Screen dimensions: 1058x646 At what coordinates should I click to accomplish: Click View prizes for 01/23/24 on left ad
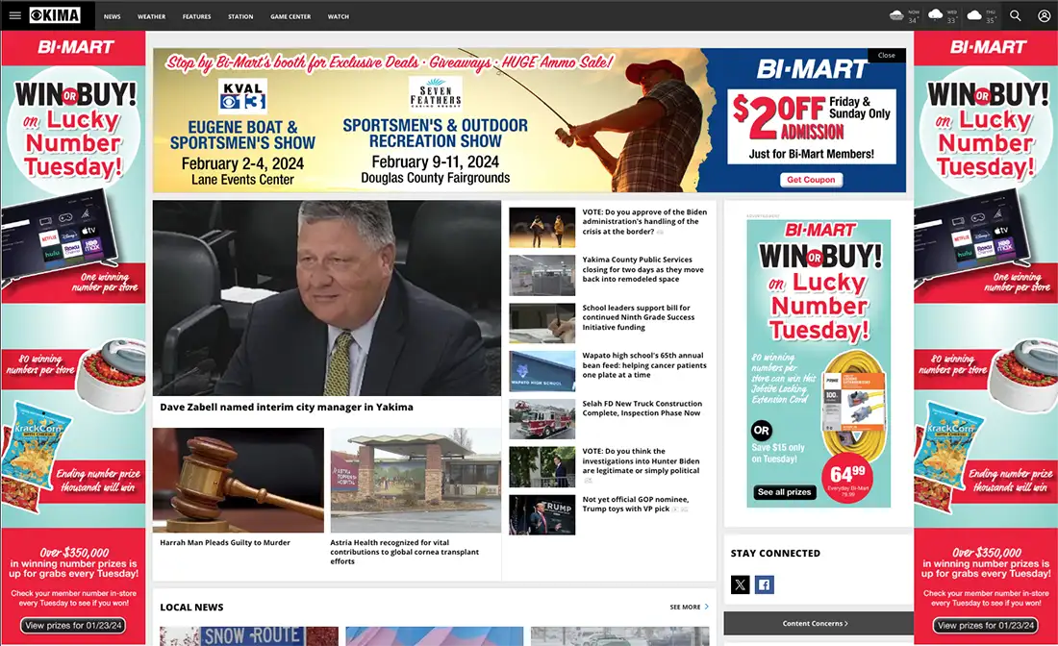tap(73, 625)
